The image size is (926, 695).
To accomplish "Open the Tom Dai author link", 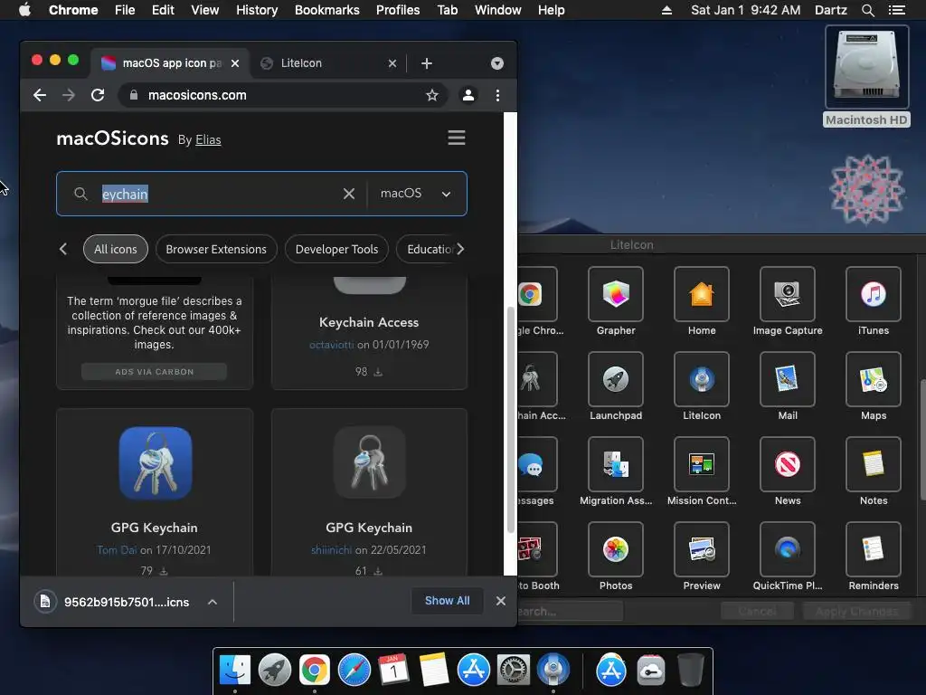I will coord(117,550).
